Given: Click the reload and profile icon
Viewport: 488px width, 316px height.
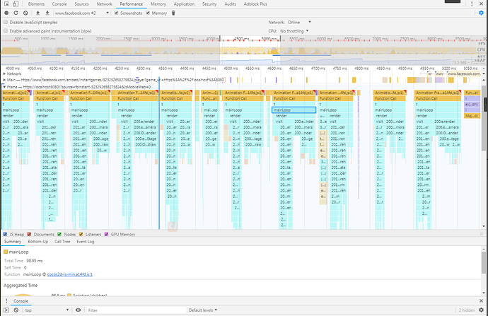Looking at the screenshot, I should coord(17,13).
